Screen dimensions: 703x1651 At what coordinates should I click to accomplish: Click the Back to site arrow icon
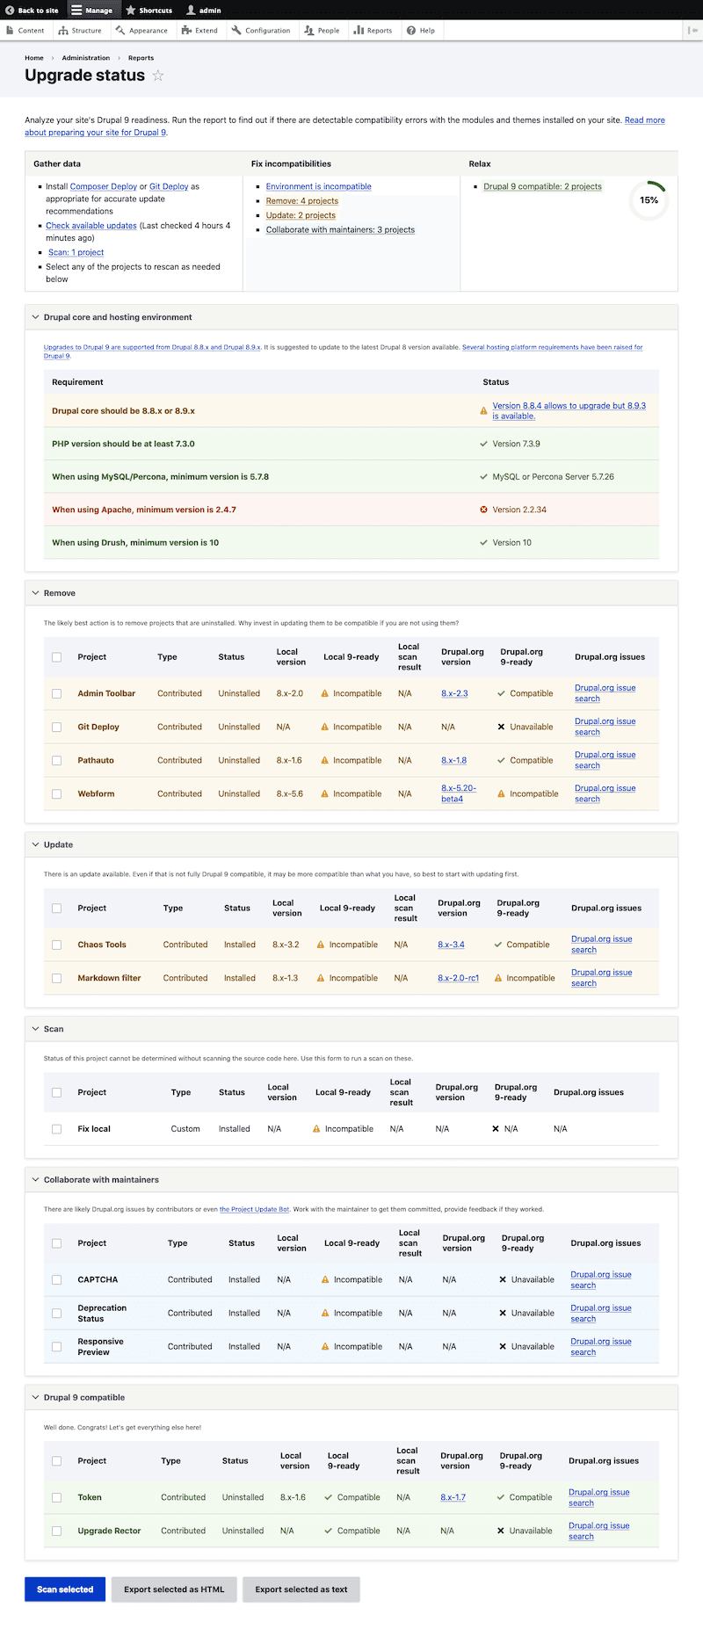(x=10, y=11)
